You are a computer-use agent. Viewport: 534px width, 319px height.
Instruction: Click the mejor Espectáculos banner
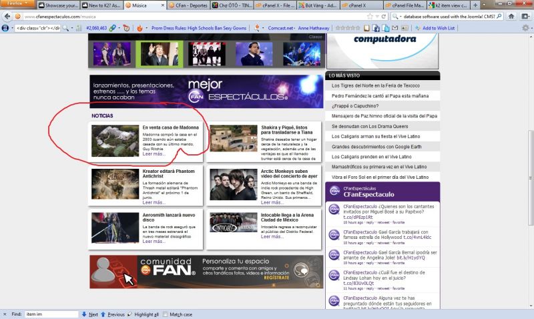(206, 91)
